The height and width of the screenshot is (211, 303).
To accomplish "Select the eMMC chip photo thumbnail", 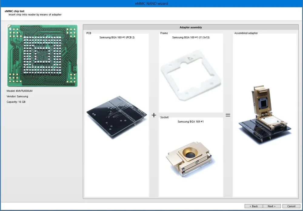I will point(42,56).
